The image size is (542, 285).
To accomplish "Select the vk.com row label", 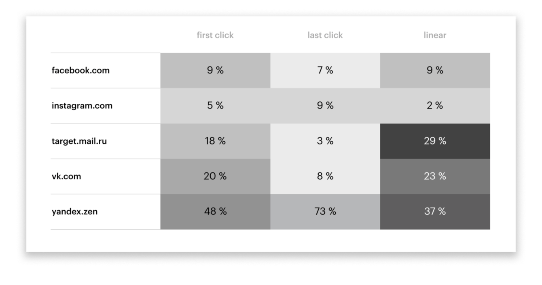I will tap(66, 176).
